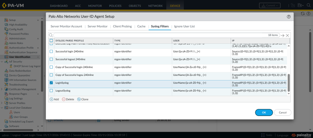Click the High Availability sidebar icon
This screenshot has height=138, width=313.
tap(7, 25)
